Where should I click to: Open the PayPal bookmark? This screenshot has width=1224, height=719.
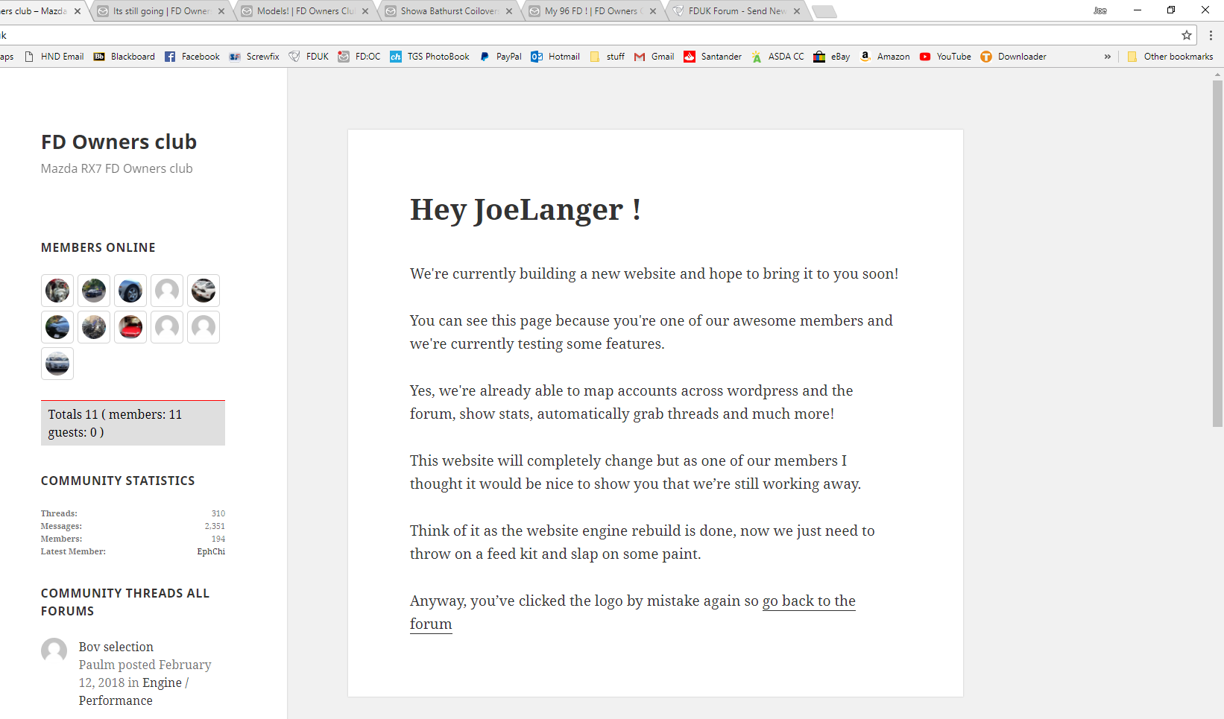point(500,57)
